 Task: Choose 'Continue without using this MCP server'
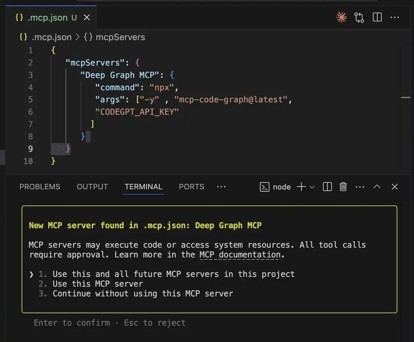(x=143, y=294)
